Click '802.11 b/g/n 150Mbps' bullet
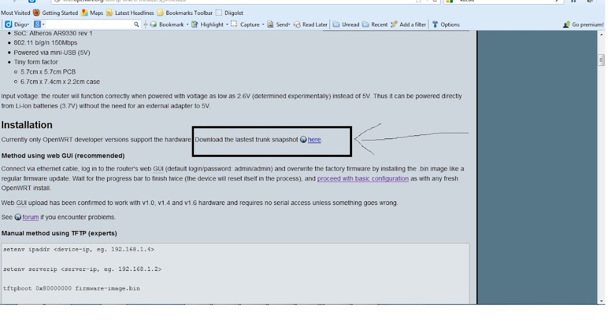 (x=46, y=43)
